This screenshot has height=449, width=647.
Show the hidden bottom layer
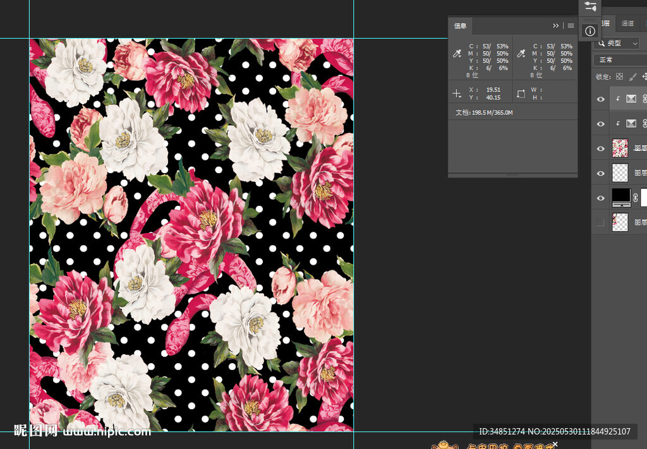601,222
